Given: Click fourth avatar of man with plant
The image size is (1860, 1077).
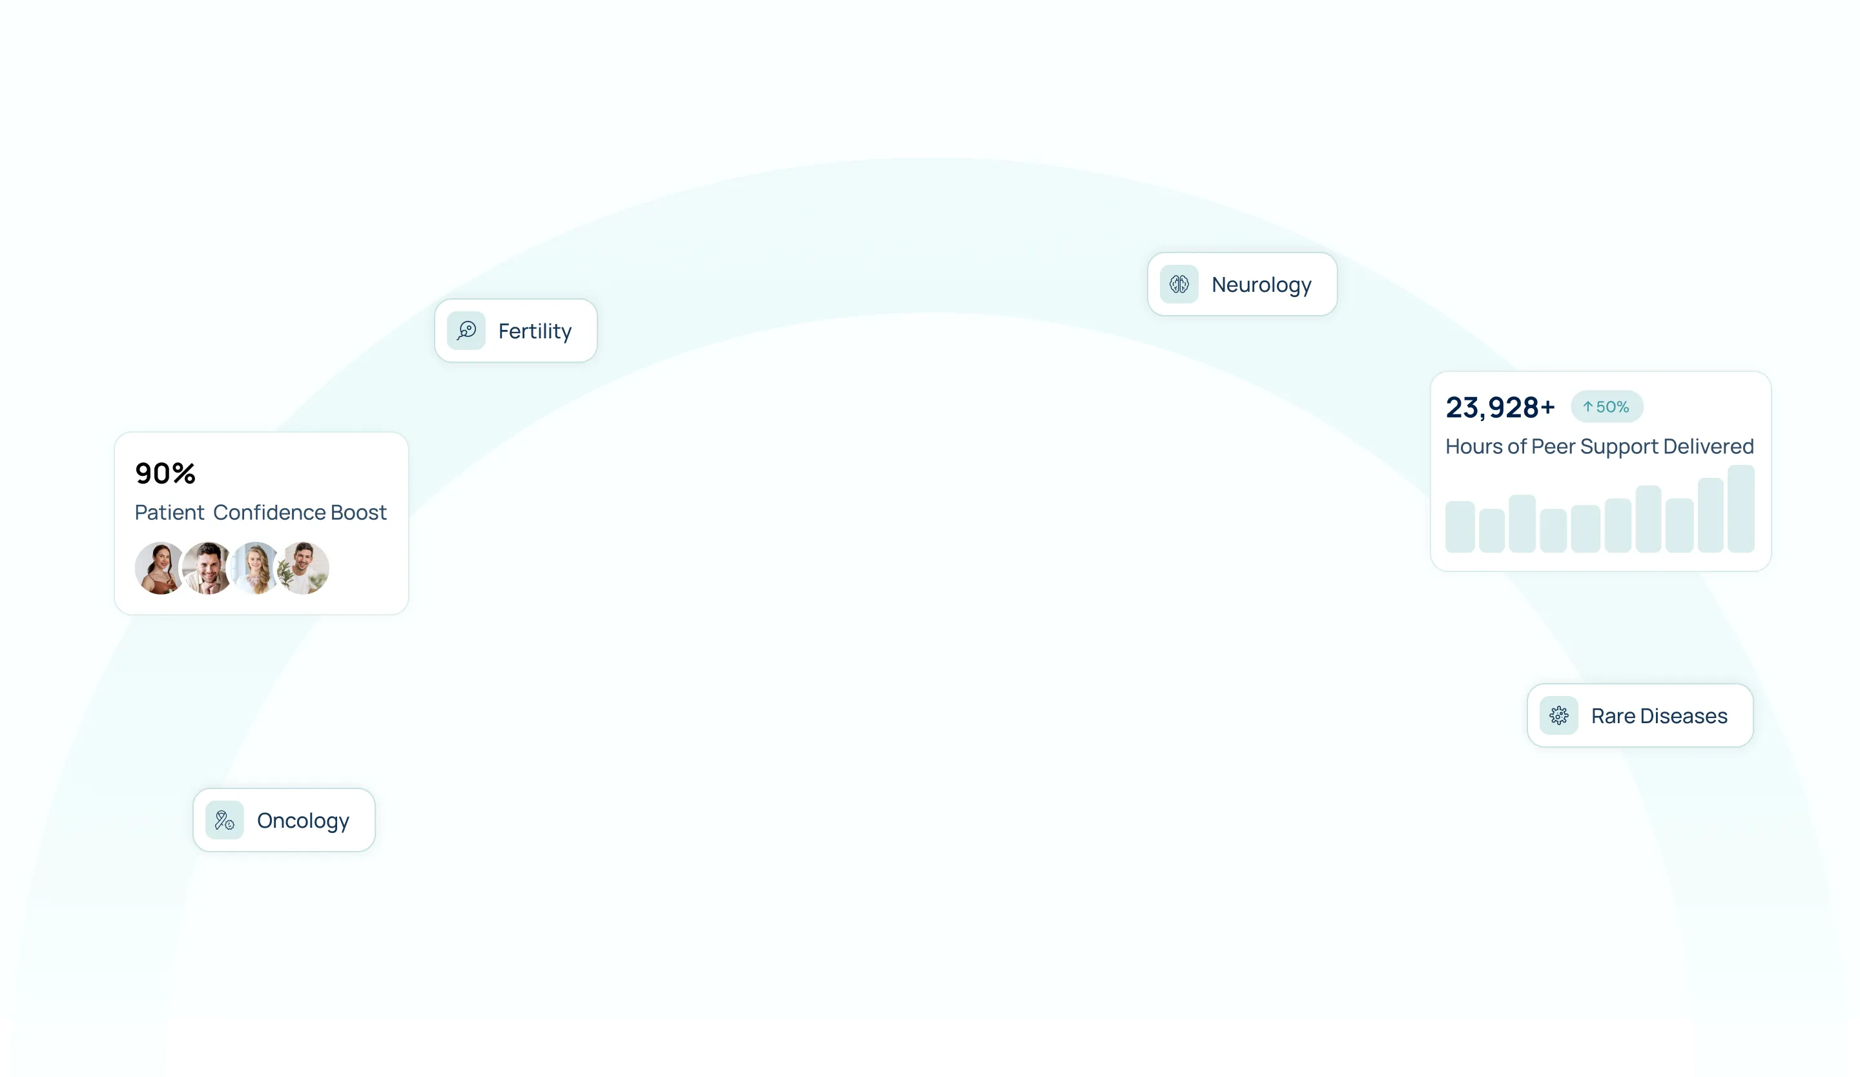Looking at the screenshot, I should pyautogui.click(x=304, y=568).
